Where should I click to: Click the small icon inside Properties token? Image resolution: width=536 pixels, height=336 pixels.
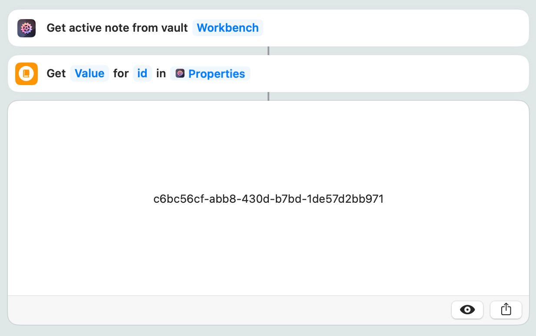tap(180, 73)
